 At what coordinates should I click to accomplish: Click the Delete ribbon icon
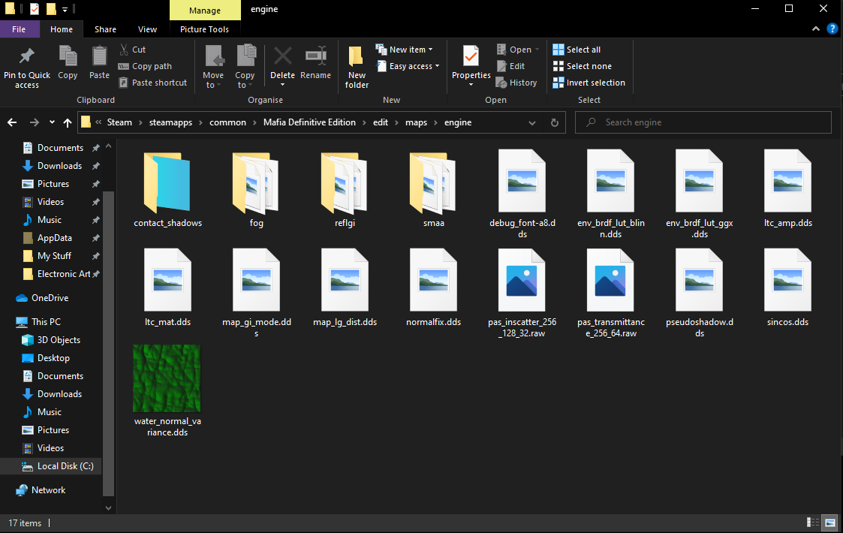[282, 57]
